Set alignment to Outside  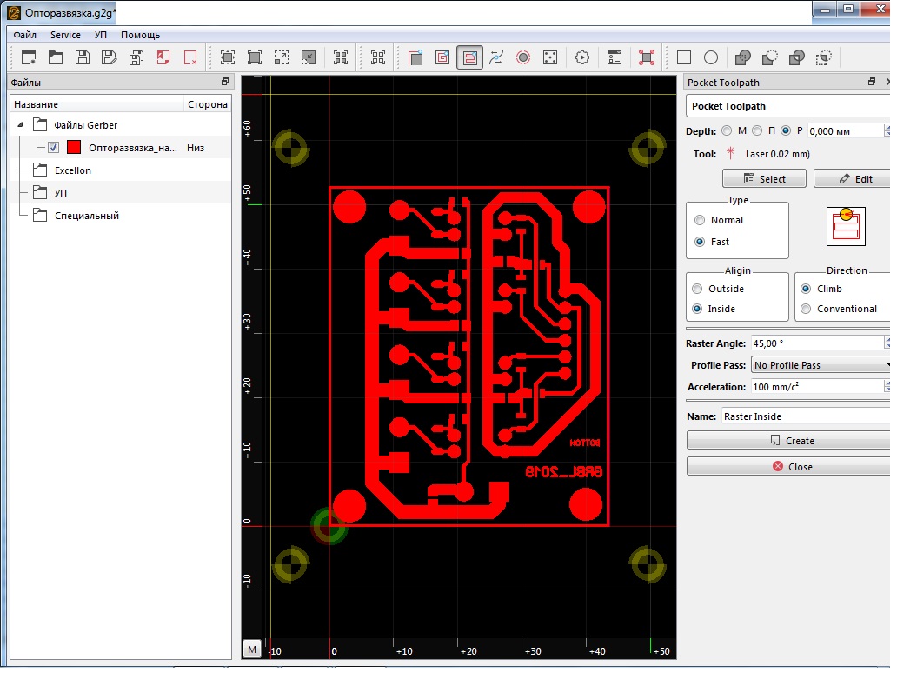pos(697,289)
